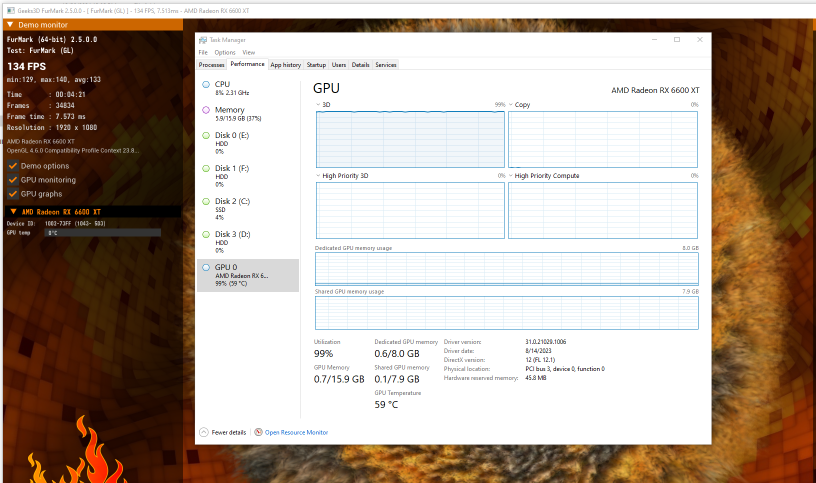Open the High Priority 3D graph dropdown

coord(318,175)
